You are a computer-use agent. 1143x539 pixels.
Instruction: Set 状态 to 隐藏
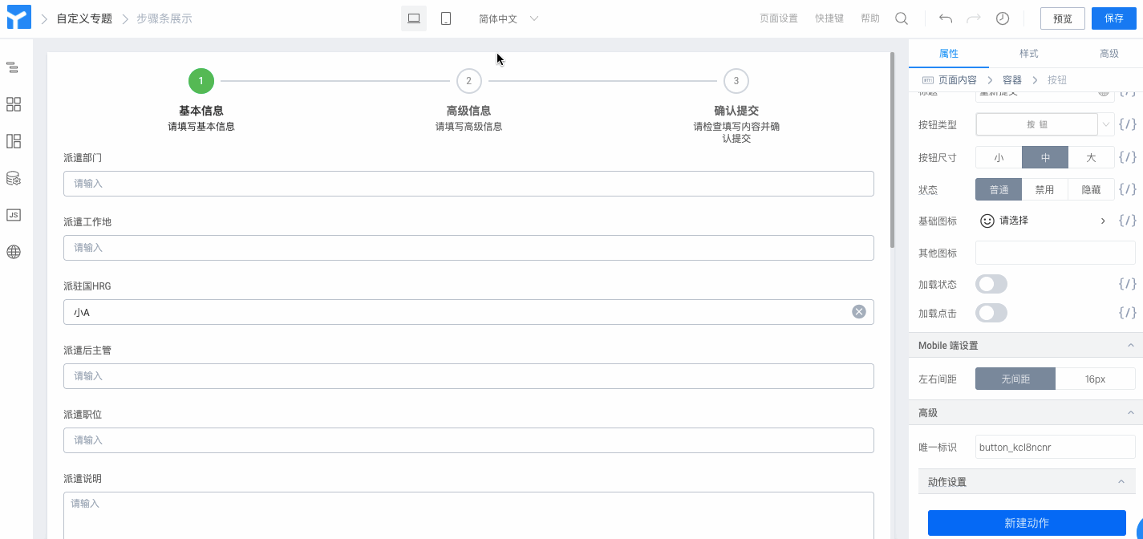click(x=1091, y=189)
